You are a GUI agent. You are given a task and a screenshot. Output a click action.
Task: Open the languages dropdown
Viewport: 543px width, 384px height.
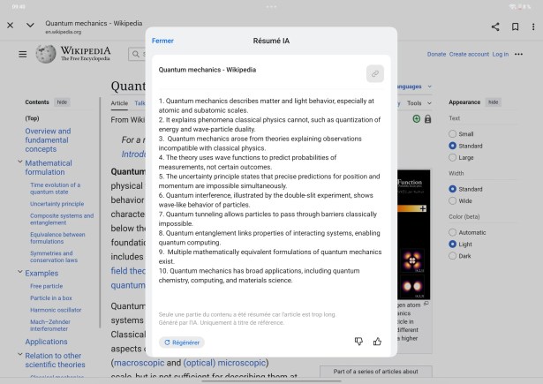point(415,87)
